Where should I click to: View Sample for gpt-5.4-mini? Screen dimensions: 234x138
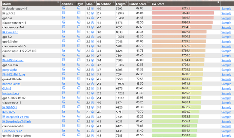point(226,65)
